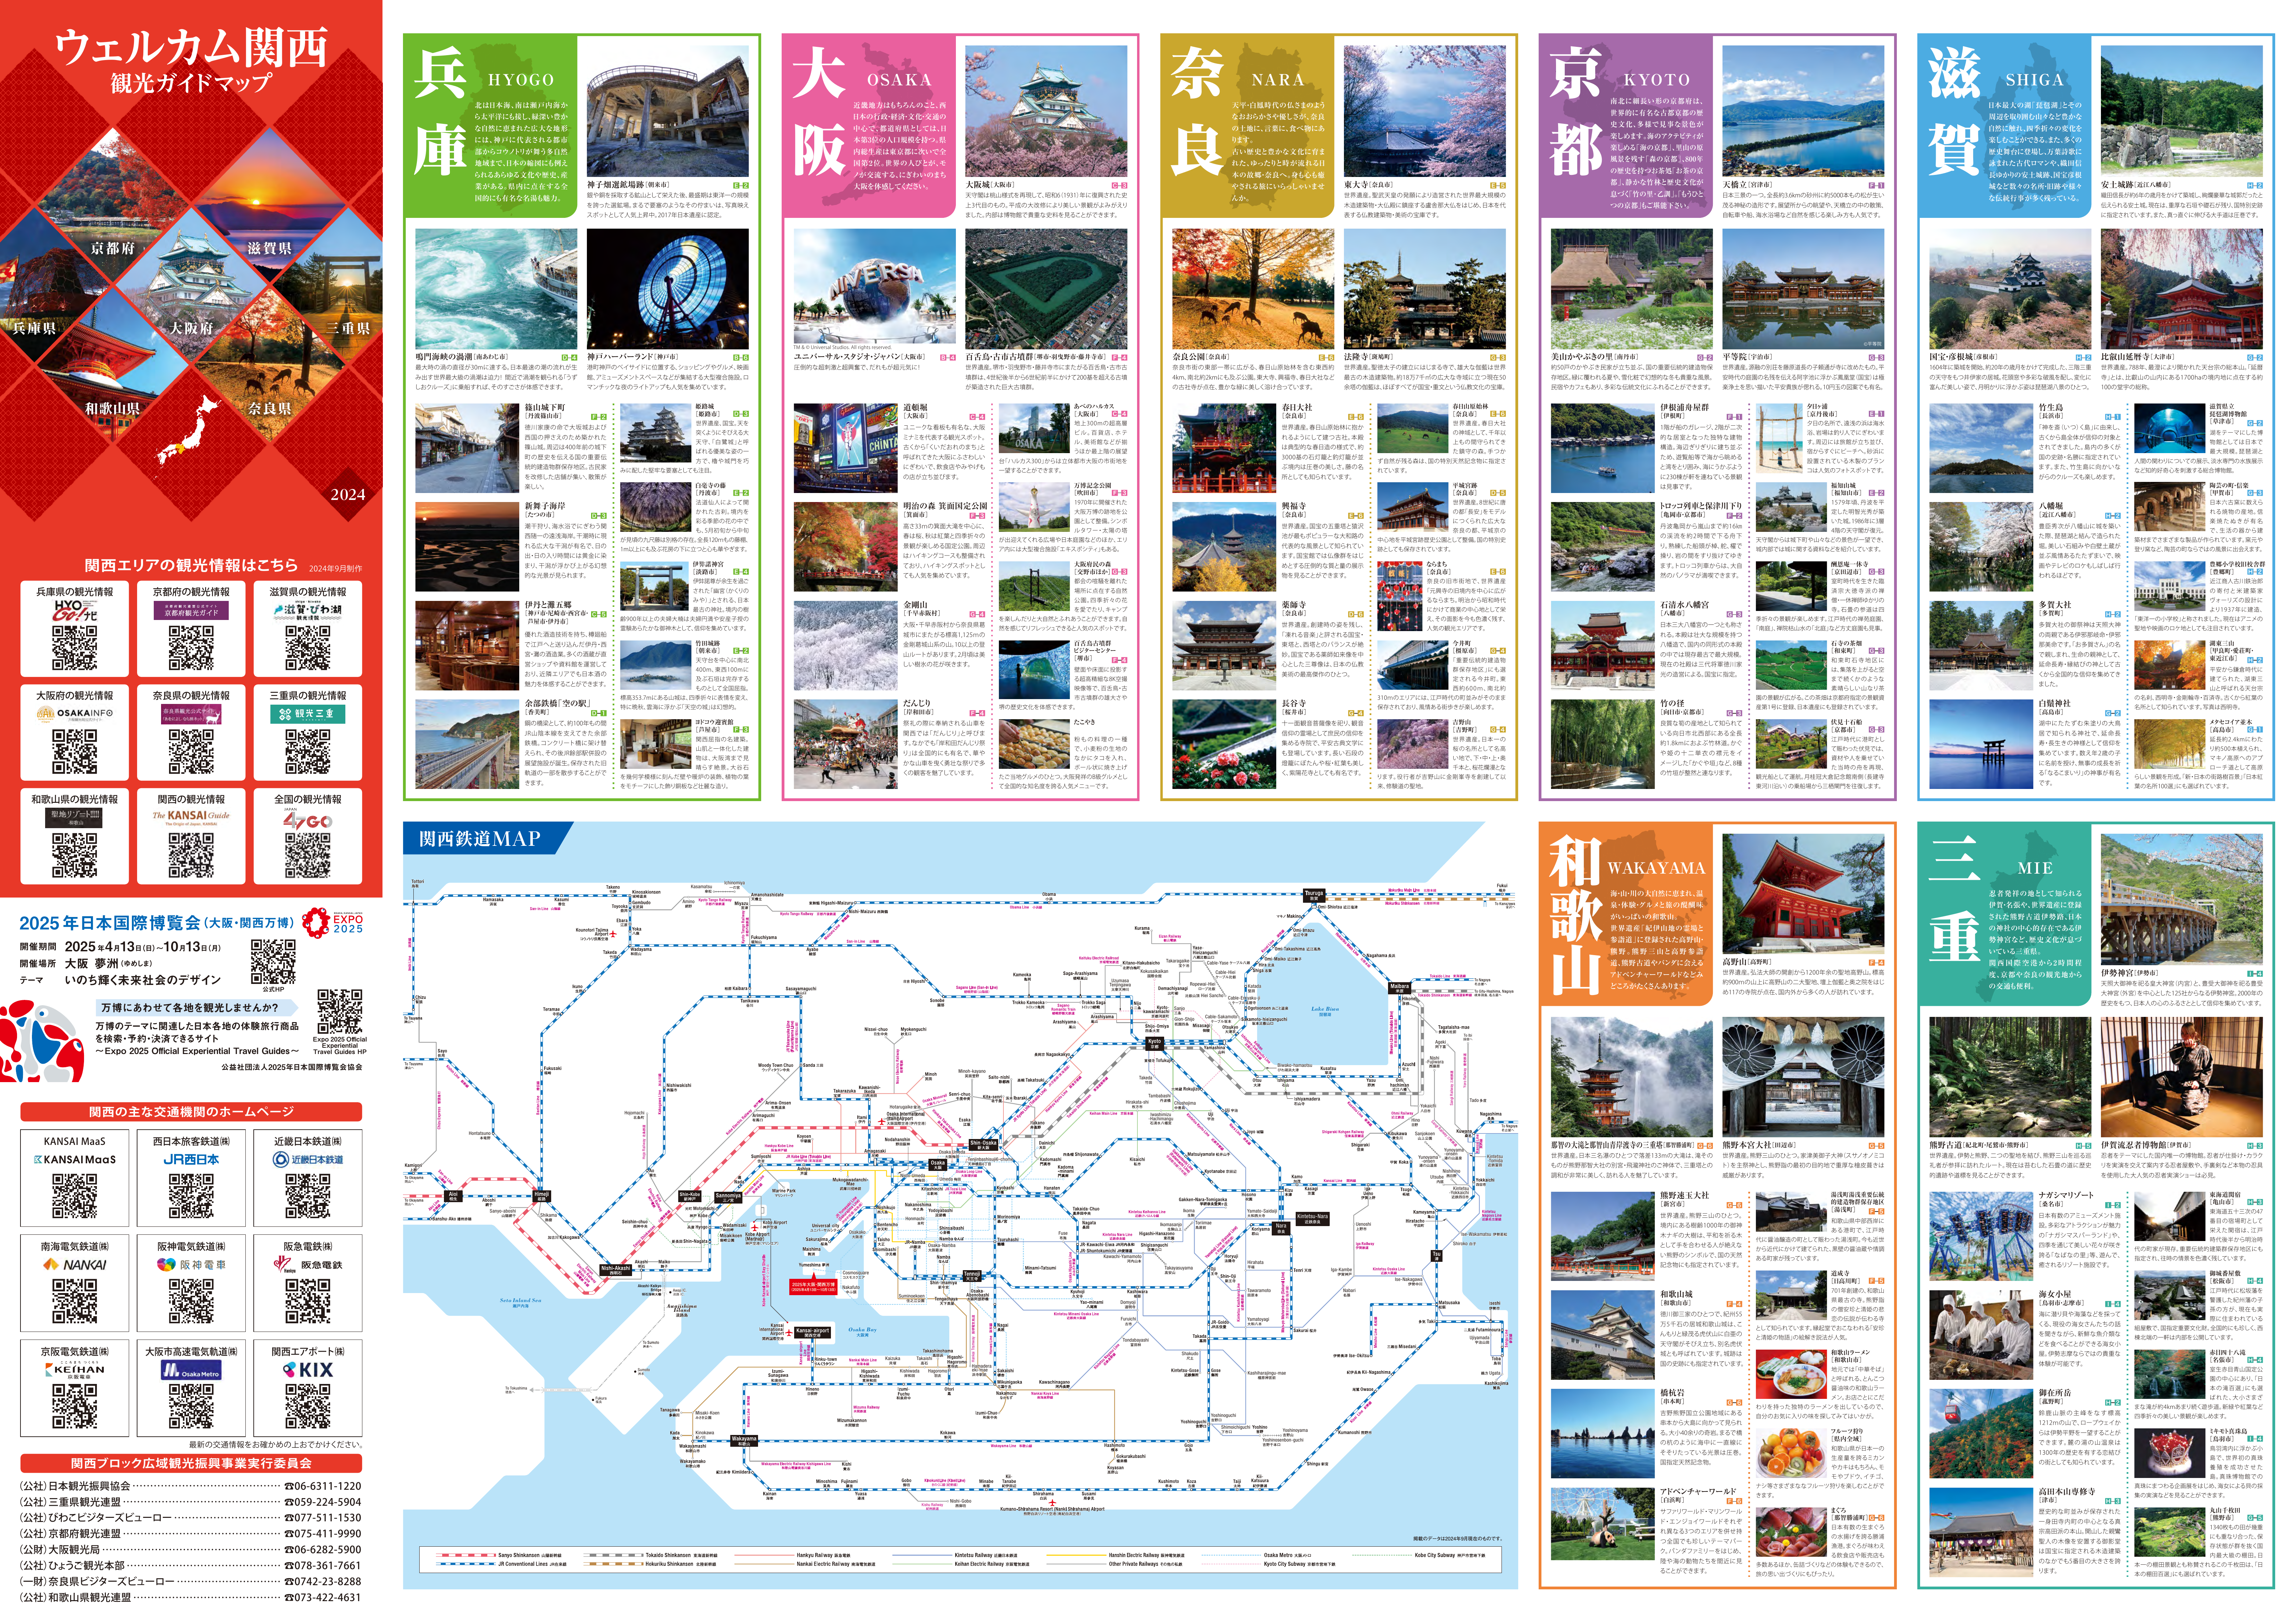Click the KANSAI MaaS logo

(x=75, y=1159)
